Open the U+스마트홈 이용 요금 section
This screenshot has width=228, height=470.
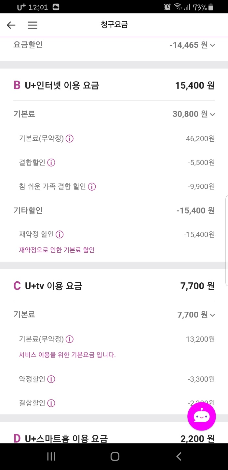(x=66, y=438)
